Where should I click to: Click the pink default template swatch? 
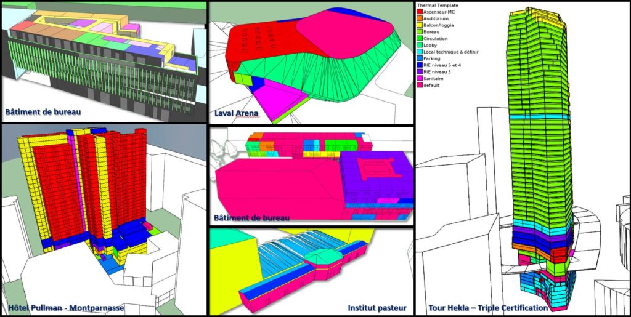click(420, 85)
